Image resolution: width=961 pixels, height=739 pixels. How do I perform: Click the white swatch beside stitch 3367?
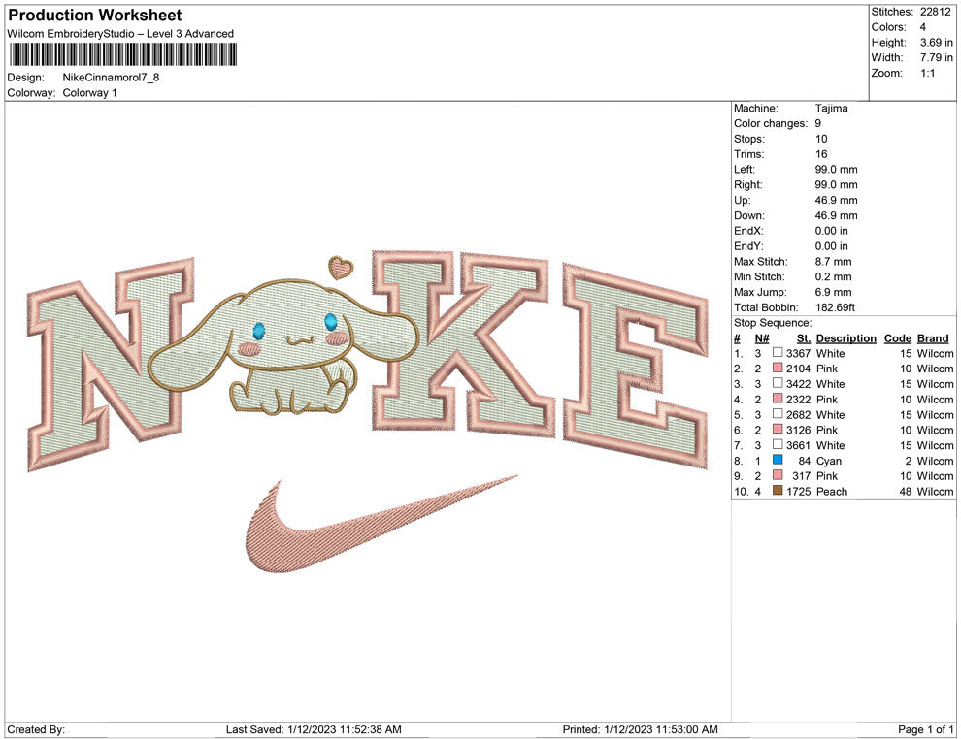(778, 354)
